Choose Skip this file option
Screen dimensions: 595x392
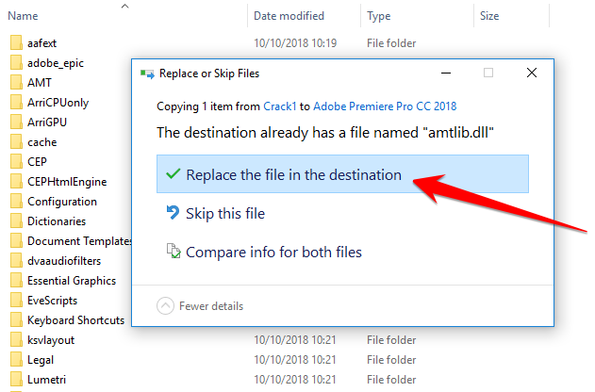point(225,213)
